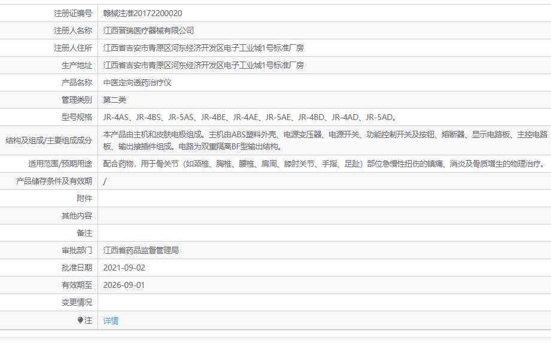551x347 pixels.
Task: Select product name 中医定向透药治疗仪
Action: coord(138,82)
